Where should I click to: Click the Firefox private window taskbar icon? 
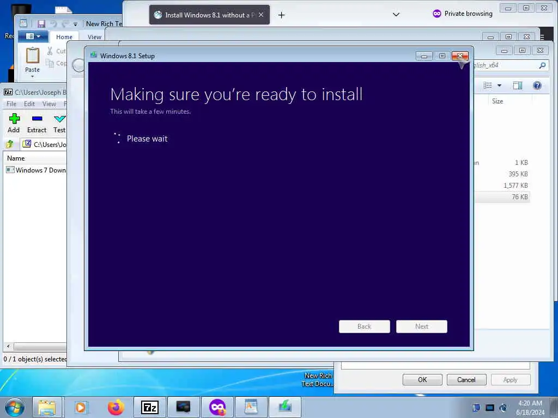point(217,407)
